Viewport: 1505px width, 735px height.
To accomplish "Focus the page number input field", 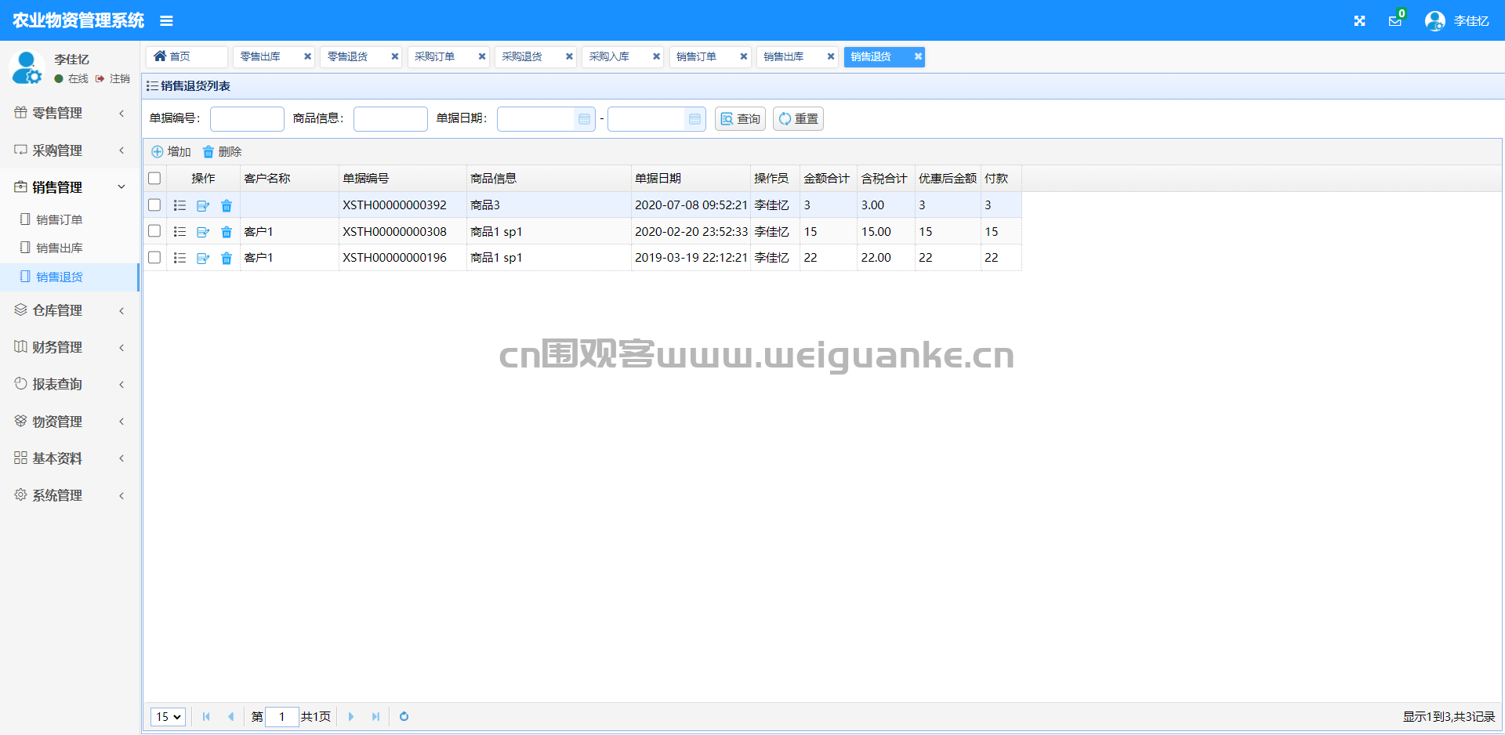I will point(282,717).
